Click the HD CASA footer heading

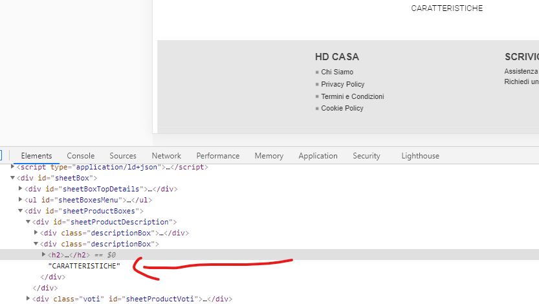(x=337, y=57)
